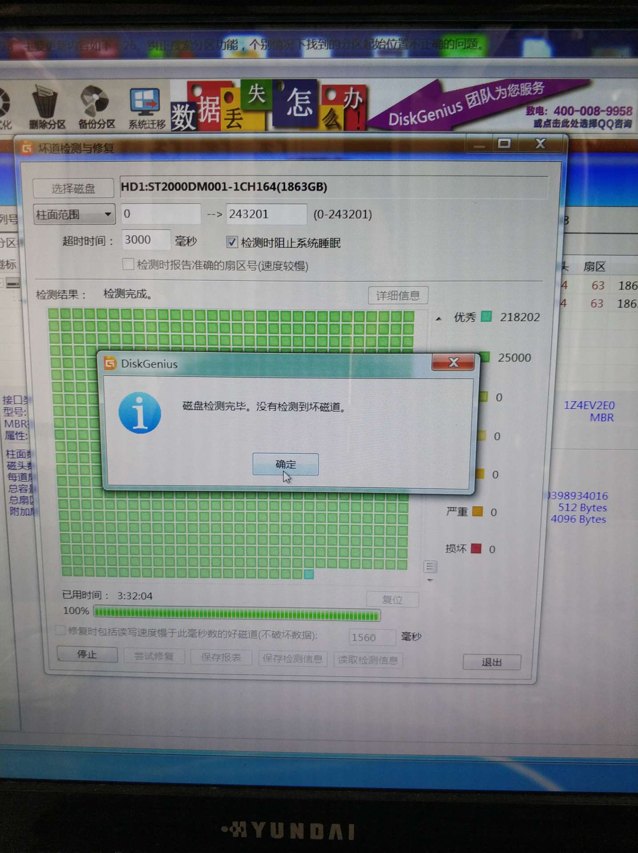Open the 柱面范围 range dropdown
The image size is (638, 853).
tap(74, 215)
